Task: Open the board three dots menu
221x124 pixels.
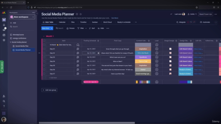Action: (215, 14)
